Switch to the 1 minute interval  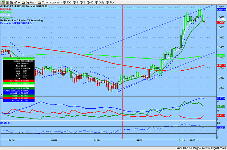click(76, 2)
